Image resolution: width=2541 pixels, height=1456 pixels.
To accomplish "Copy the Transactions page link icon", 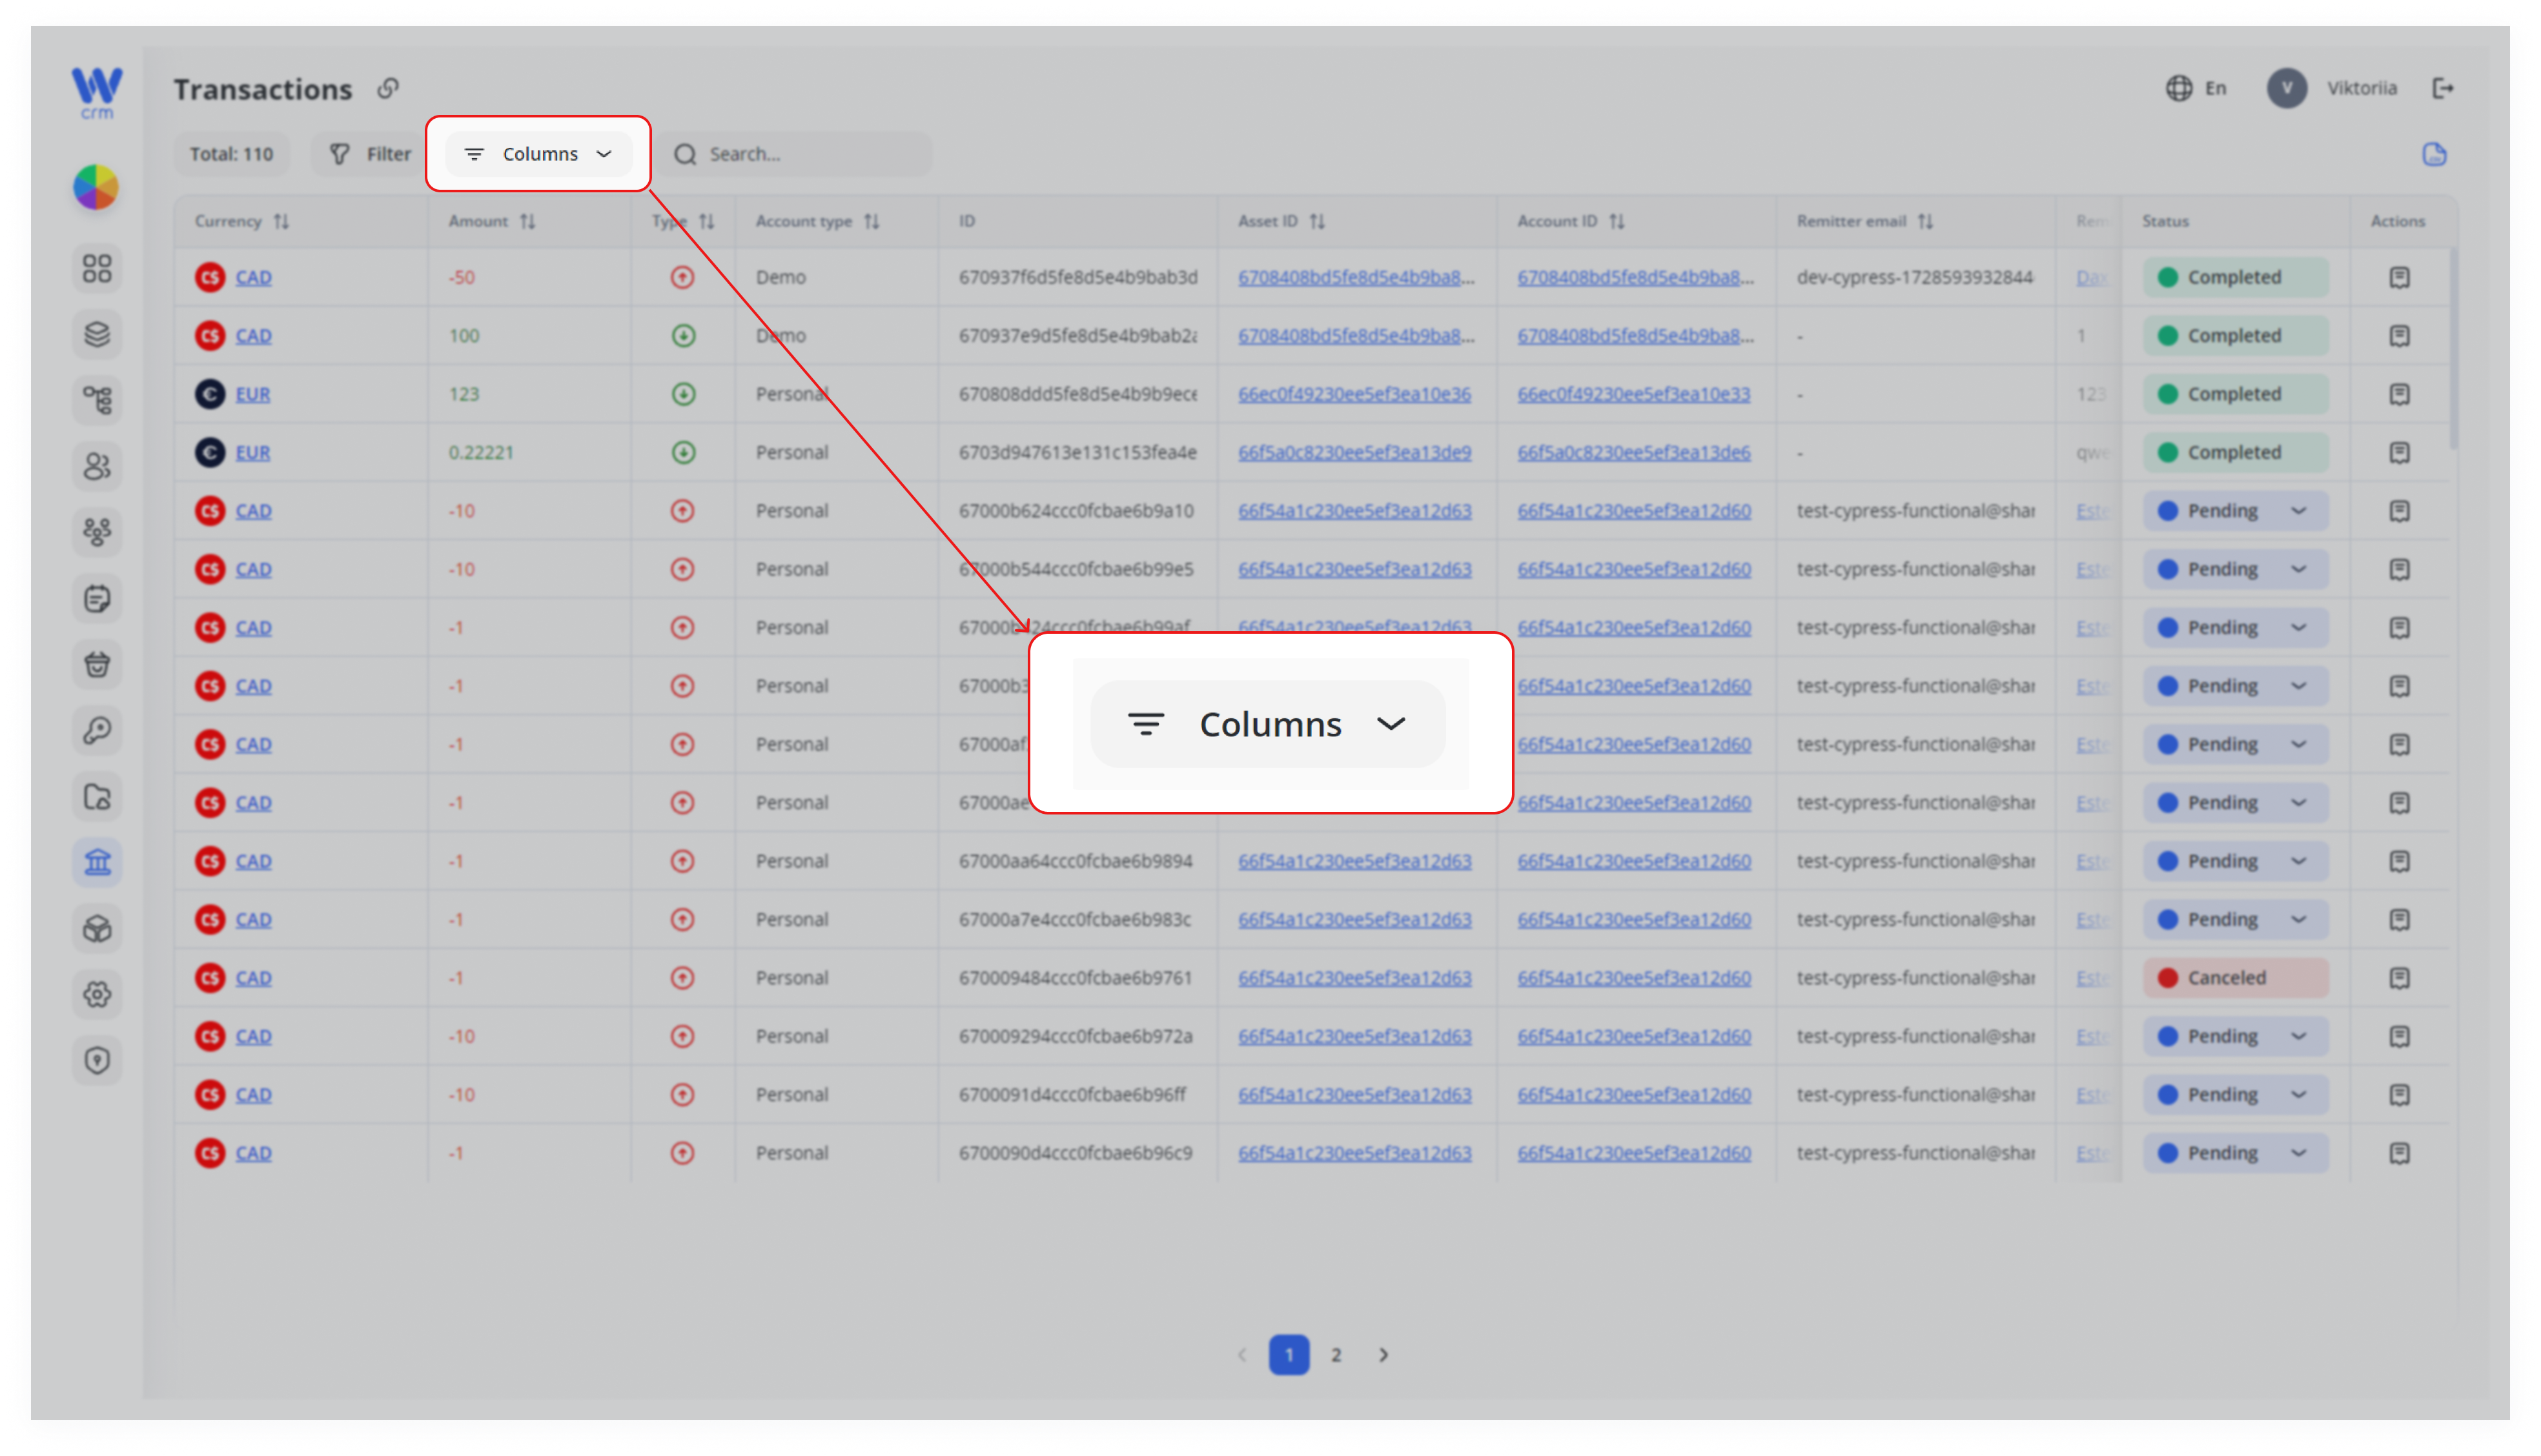I will click(x=388, y=89).
